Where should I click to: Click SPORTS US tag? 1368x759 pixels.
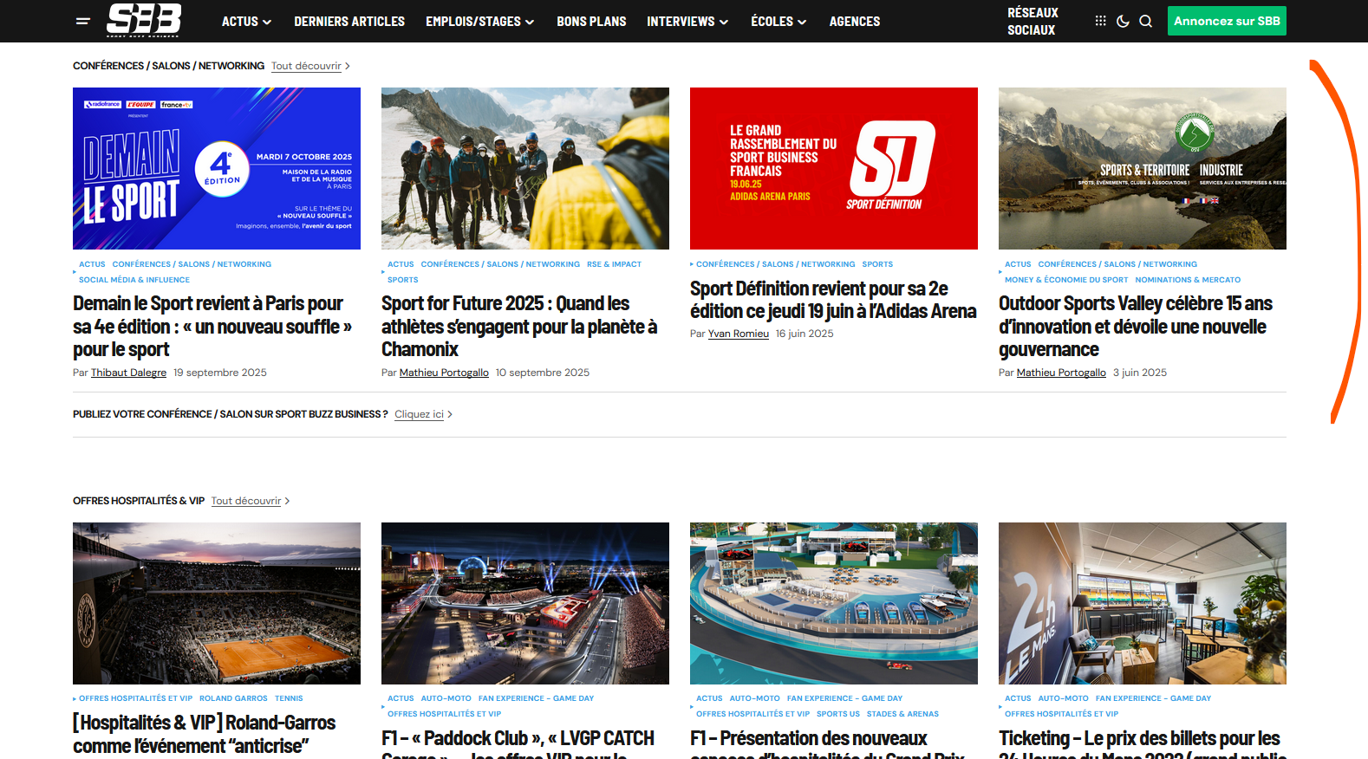point(838,714)
